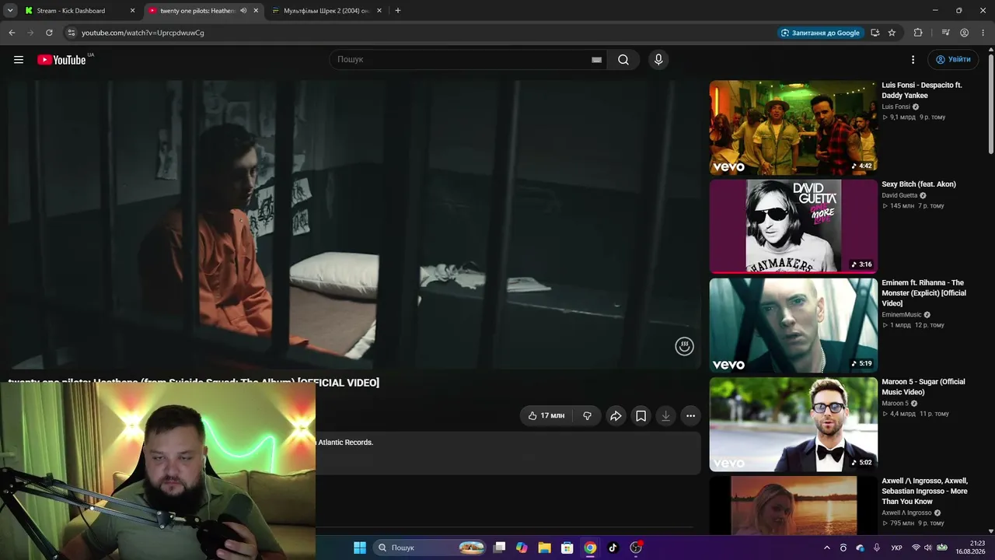Go to the YouTube home logo
Image resolution: width=995 pixels, height=560 pixels.
(61, 60)
